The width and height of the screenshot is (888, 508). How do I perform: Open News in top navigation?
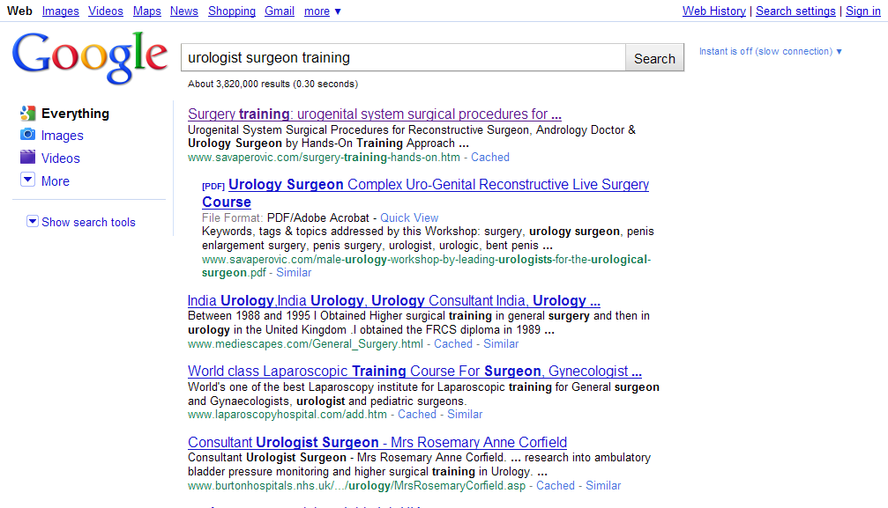pos(183,11)
